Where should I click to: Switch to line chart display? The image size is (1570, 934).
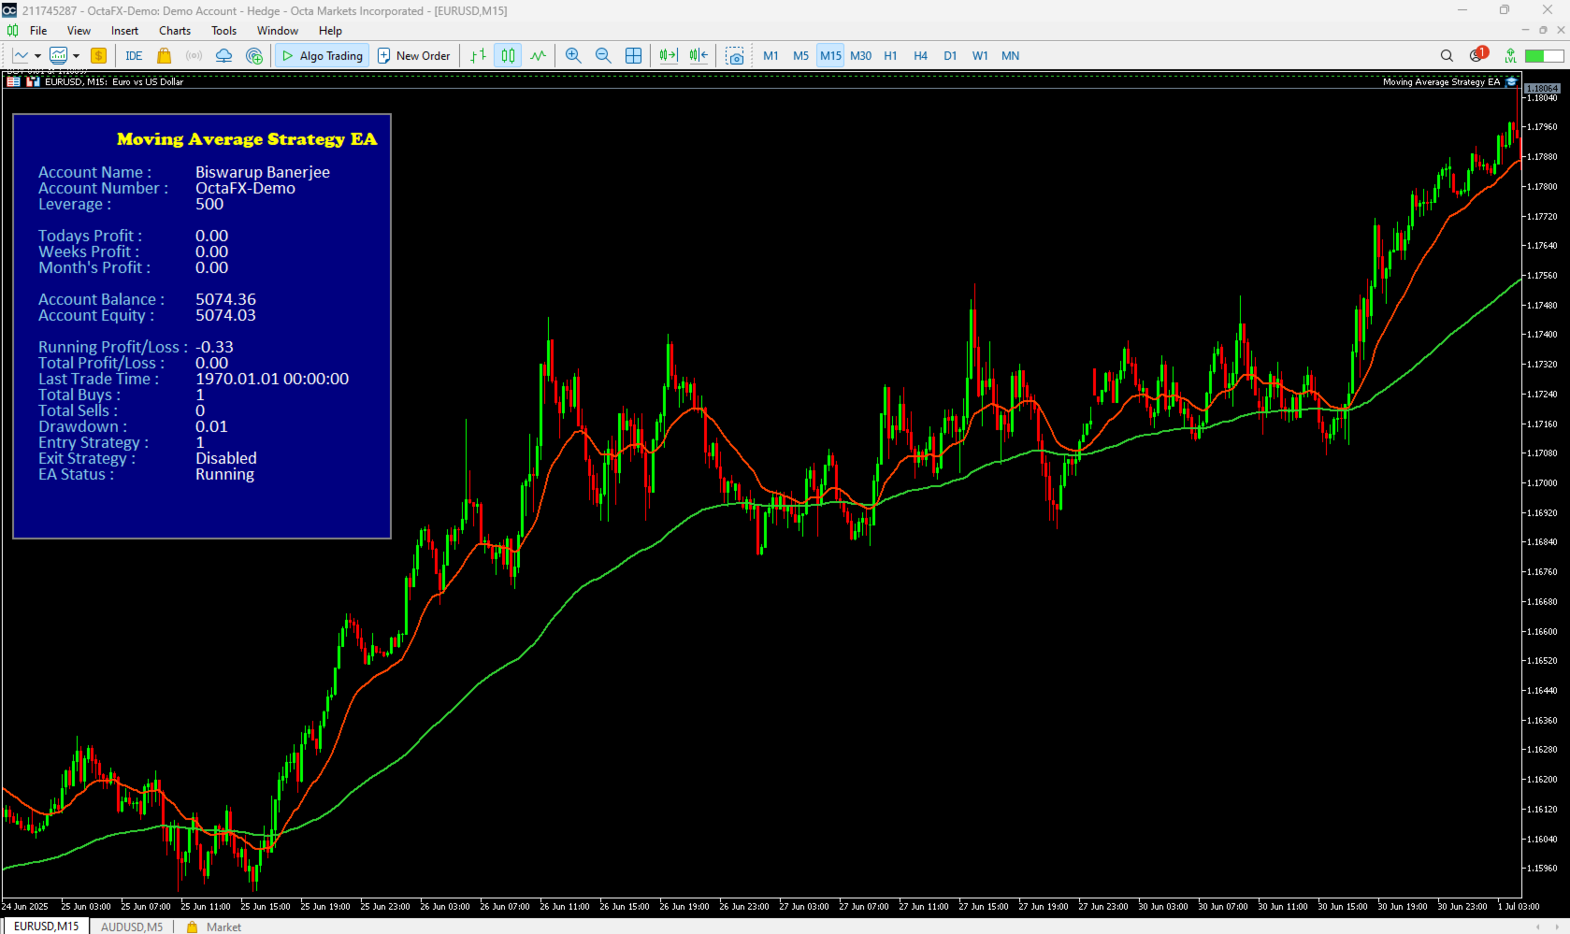pyautogui.click(x=538, y=56)
